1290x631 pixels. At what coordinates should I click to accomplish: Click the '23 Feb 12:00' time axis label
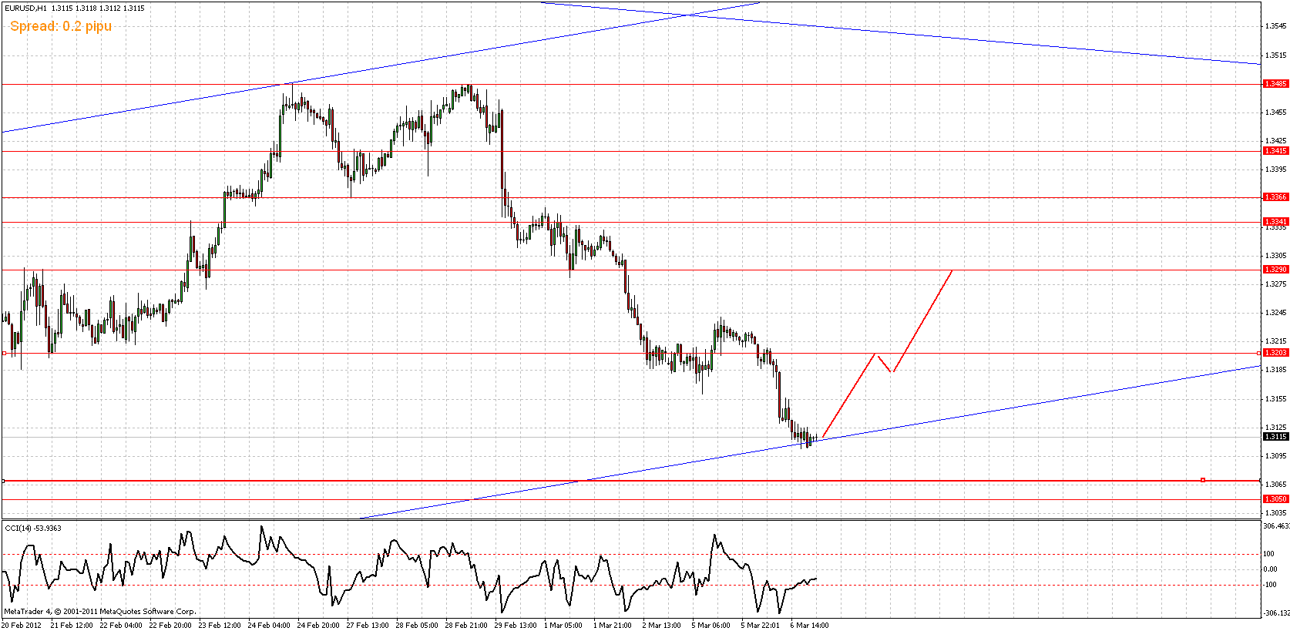(220, 626)
